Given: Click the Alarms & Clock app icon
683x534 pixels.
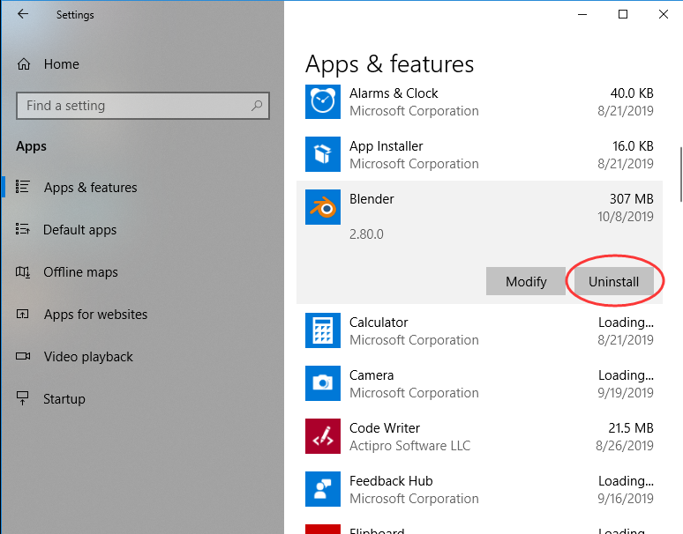Looking at the screenshot, I should [323, 101].
